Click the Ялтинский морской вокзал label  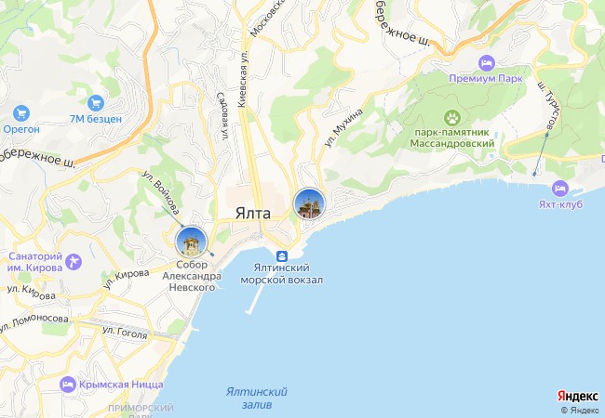coord(282,274)
